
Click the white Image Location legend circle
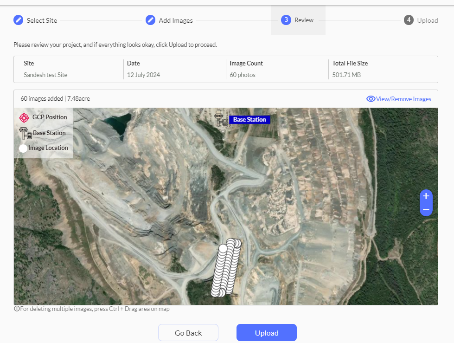(23, 149)
